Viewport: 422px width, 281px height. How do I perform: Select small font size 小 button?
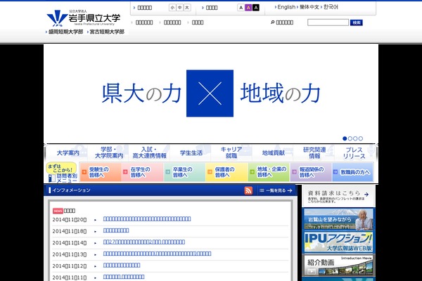(x=172, y=8)
